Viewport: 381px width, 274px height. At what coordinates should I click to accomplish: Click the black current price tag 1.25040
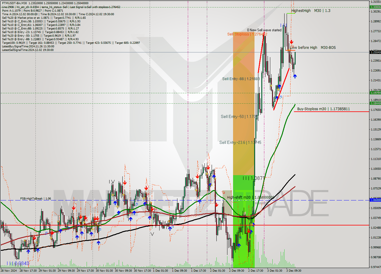click(375, 52)
